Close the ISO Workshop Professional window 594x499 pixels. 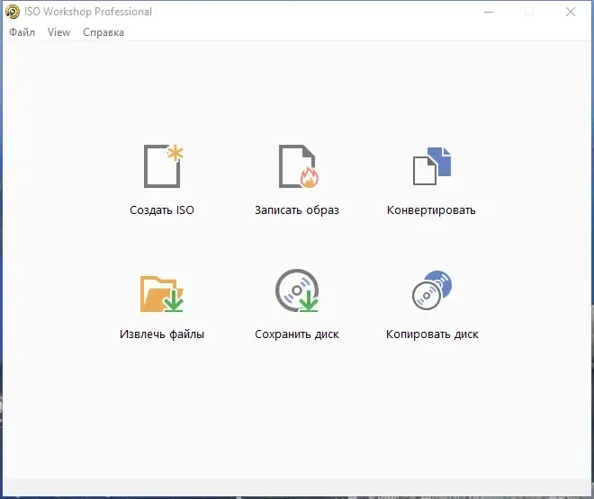(x=571, y=12)
